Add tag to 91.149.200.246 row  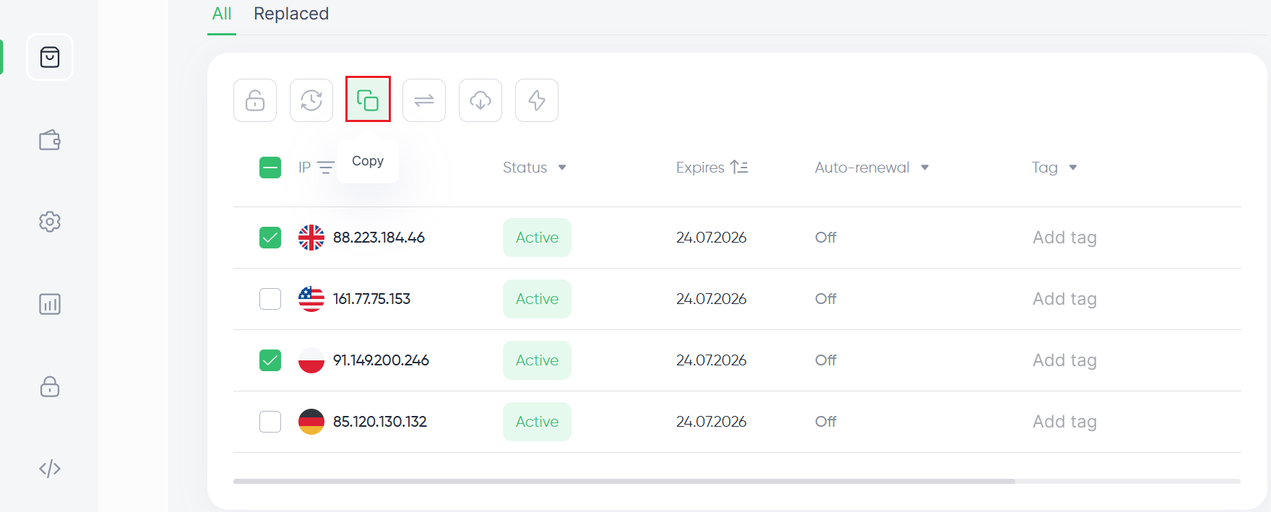1064,360
